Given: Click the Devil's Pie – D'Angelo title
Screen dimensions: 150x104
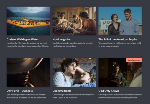Looking at the screenshot, I should (20, 91).
